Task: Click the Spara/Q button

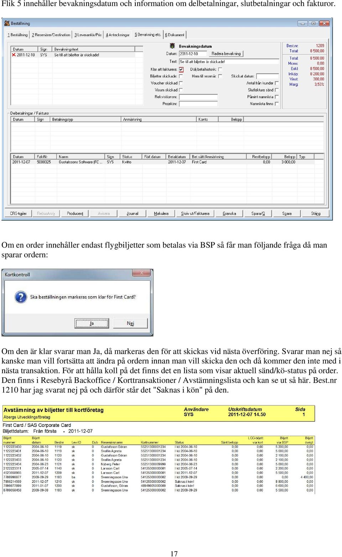Action: [x=258, y=213]
